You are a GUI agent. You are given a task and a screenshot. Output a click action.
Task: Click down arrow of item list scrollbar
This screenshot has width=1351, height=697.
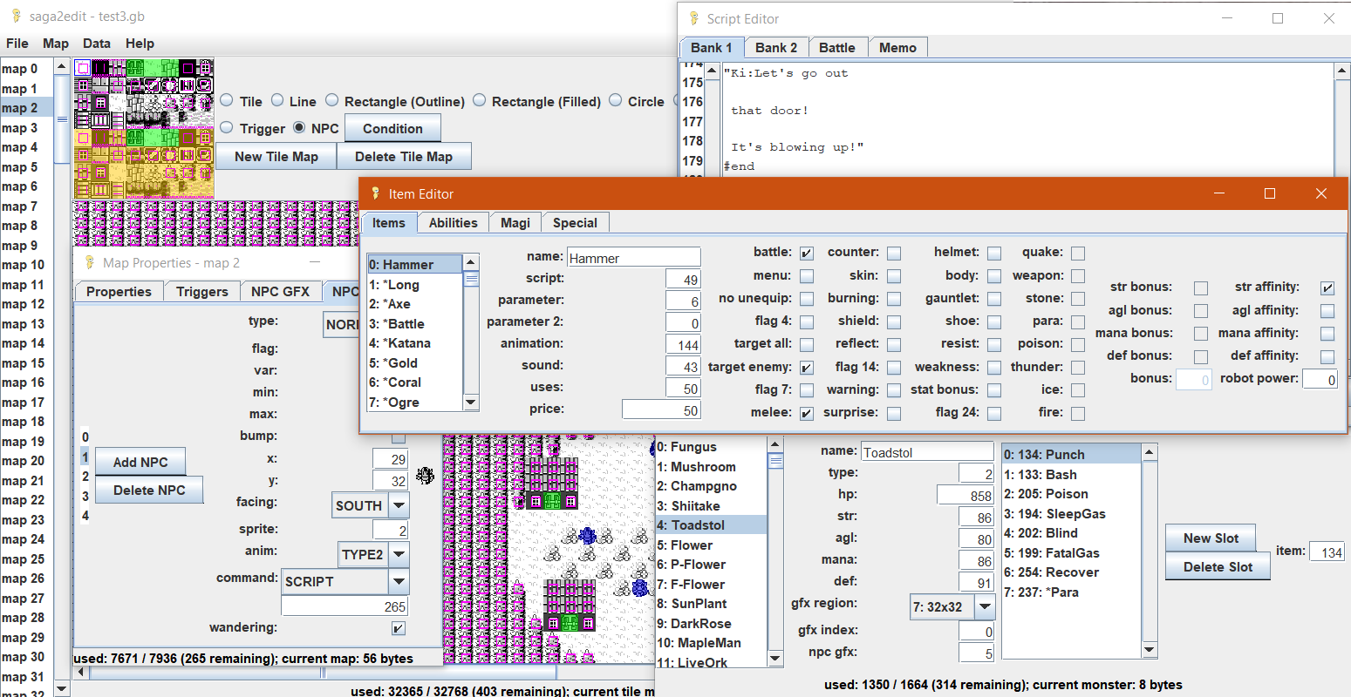tap(471, 403)
